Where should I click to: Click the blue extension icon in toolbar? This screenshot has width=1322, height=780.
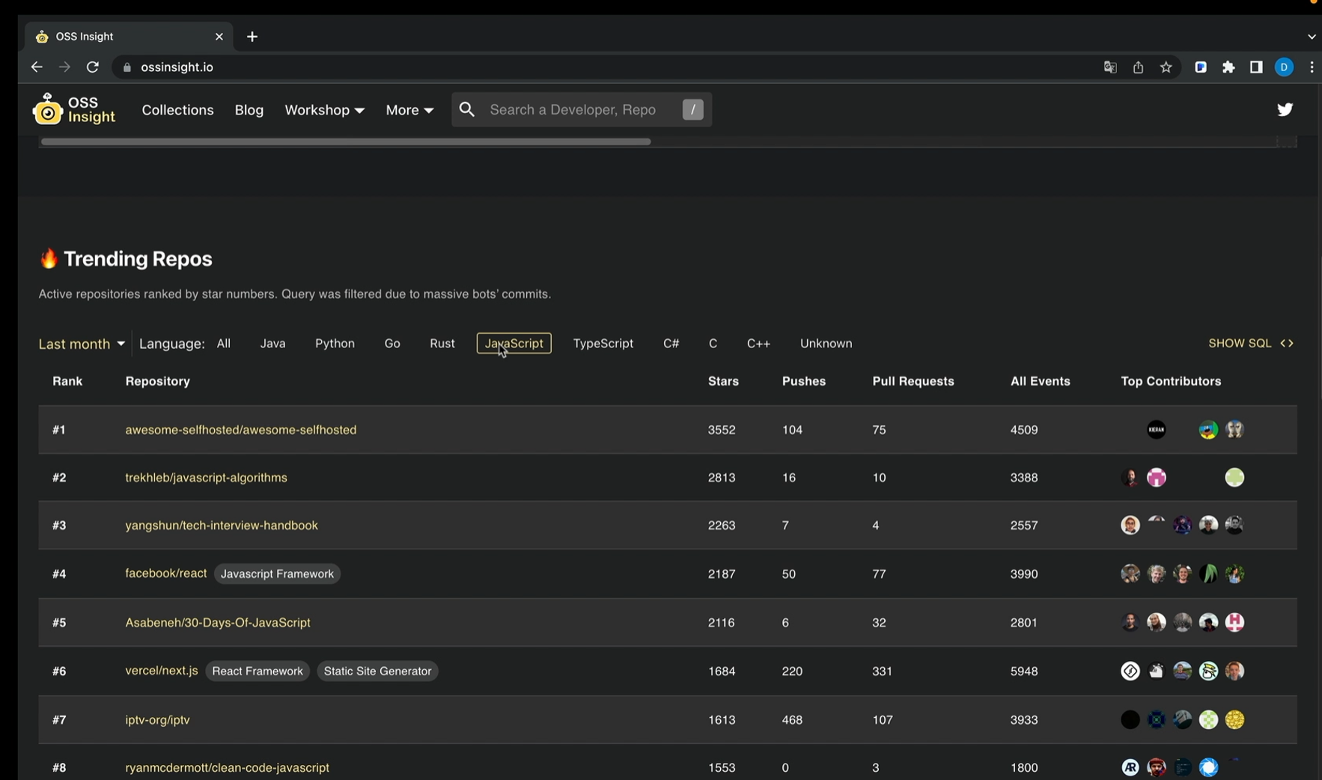(1201, 67)
